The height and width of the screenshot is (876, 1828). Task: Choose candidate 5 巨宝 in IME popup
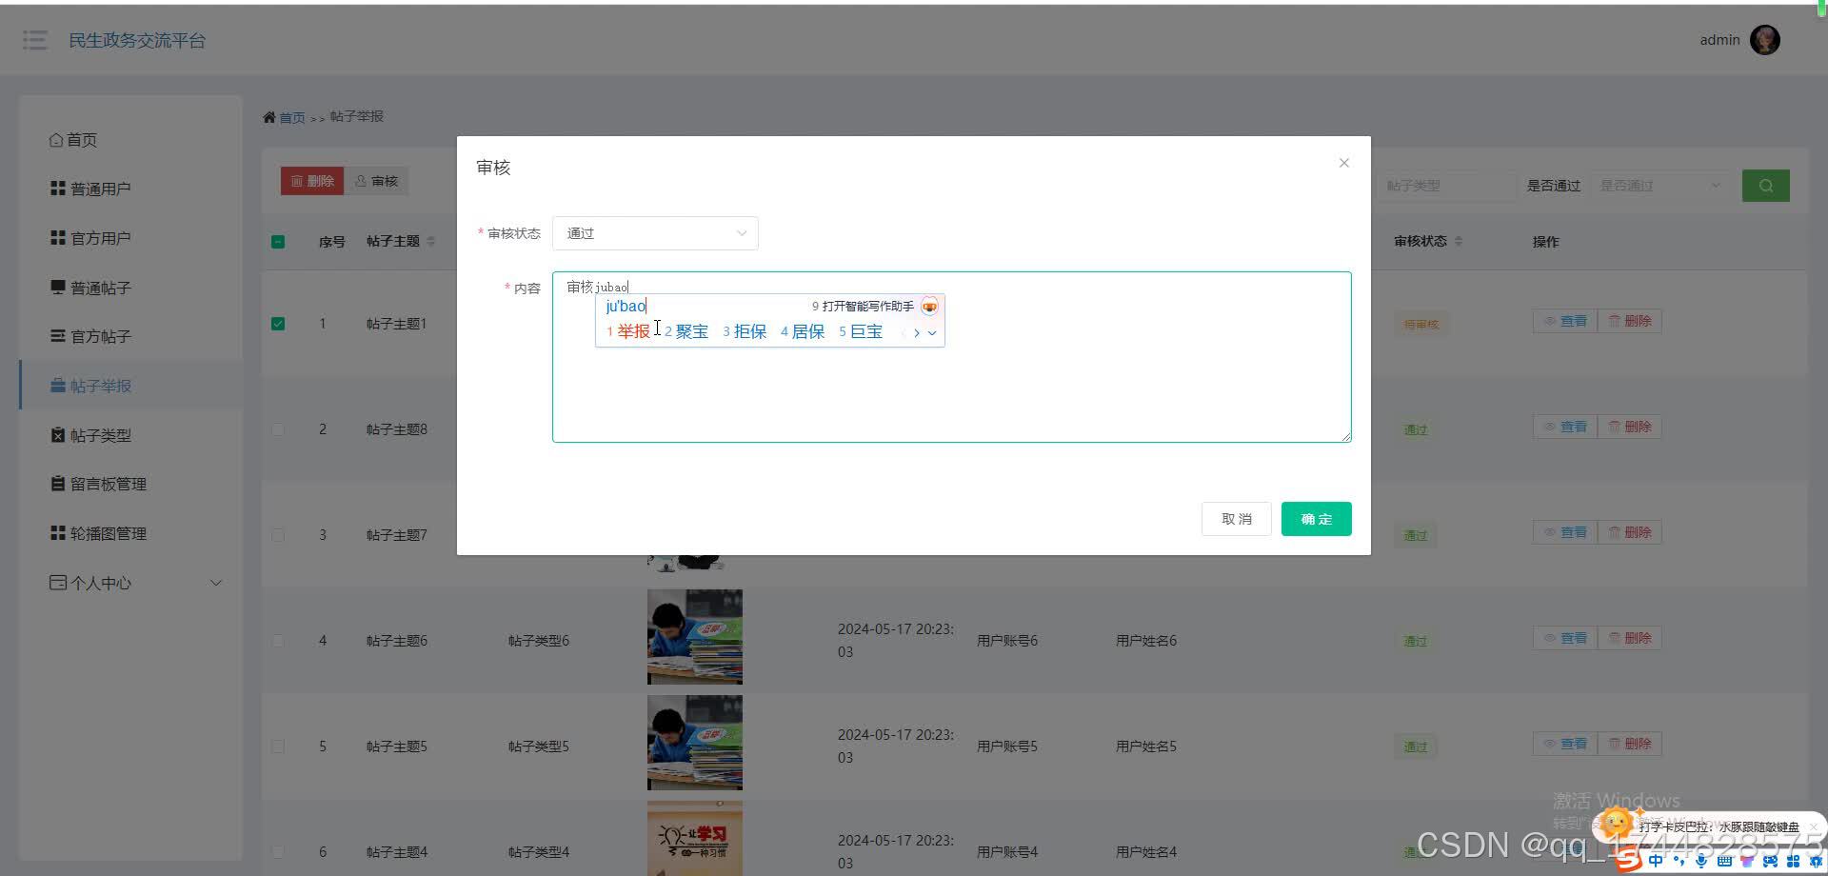click(x=861, y=331)
